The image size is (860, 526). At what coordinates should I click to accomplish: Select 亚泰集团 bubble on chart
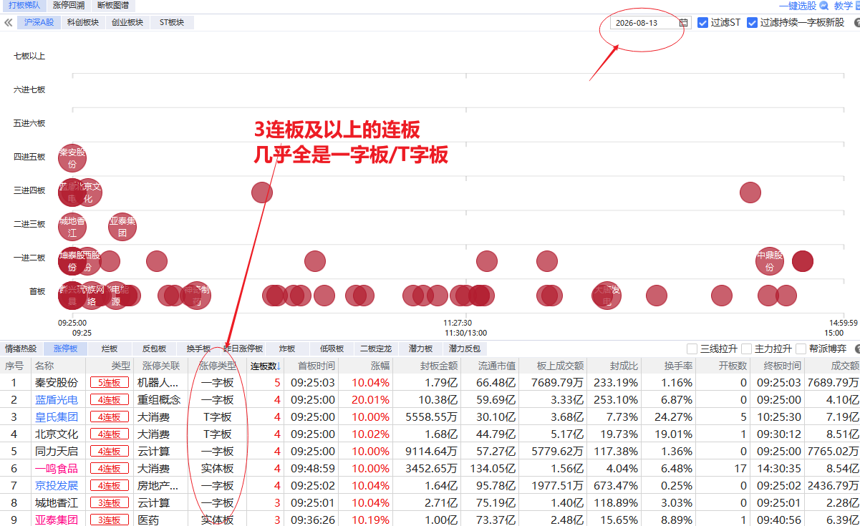122,227
